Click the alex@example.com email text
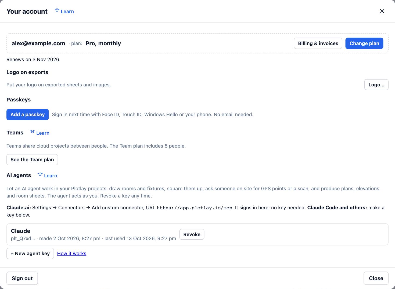395x289 pixels. coord(38,43)
